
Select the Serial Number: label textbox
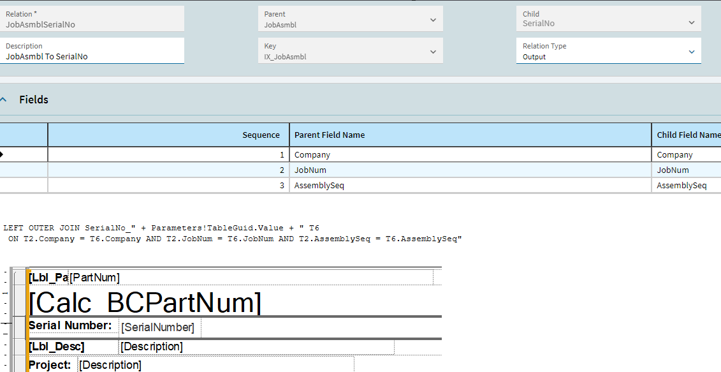point(73,326)
